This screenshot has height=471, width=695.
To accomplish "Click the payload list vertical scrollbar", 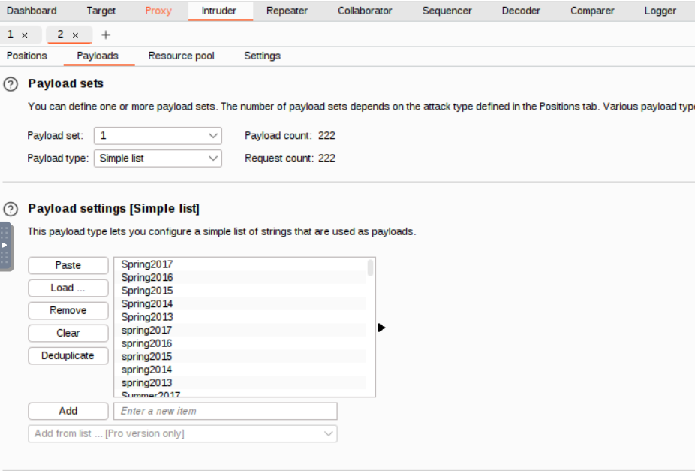I will (370, 268).
